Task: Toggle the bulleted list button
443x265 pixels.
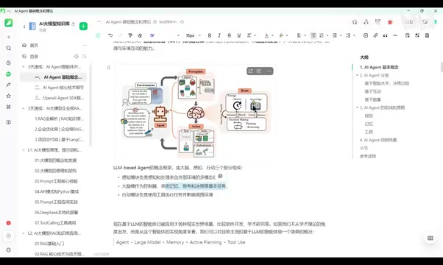Action: click(313, 35)
